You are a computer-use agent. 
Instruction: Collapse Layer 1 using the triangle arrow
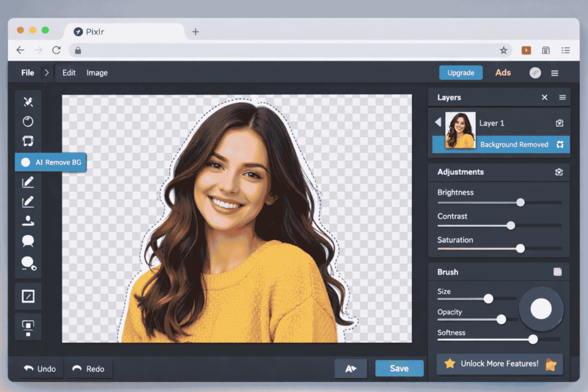(438, 122)
